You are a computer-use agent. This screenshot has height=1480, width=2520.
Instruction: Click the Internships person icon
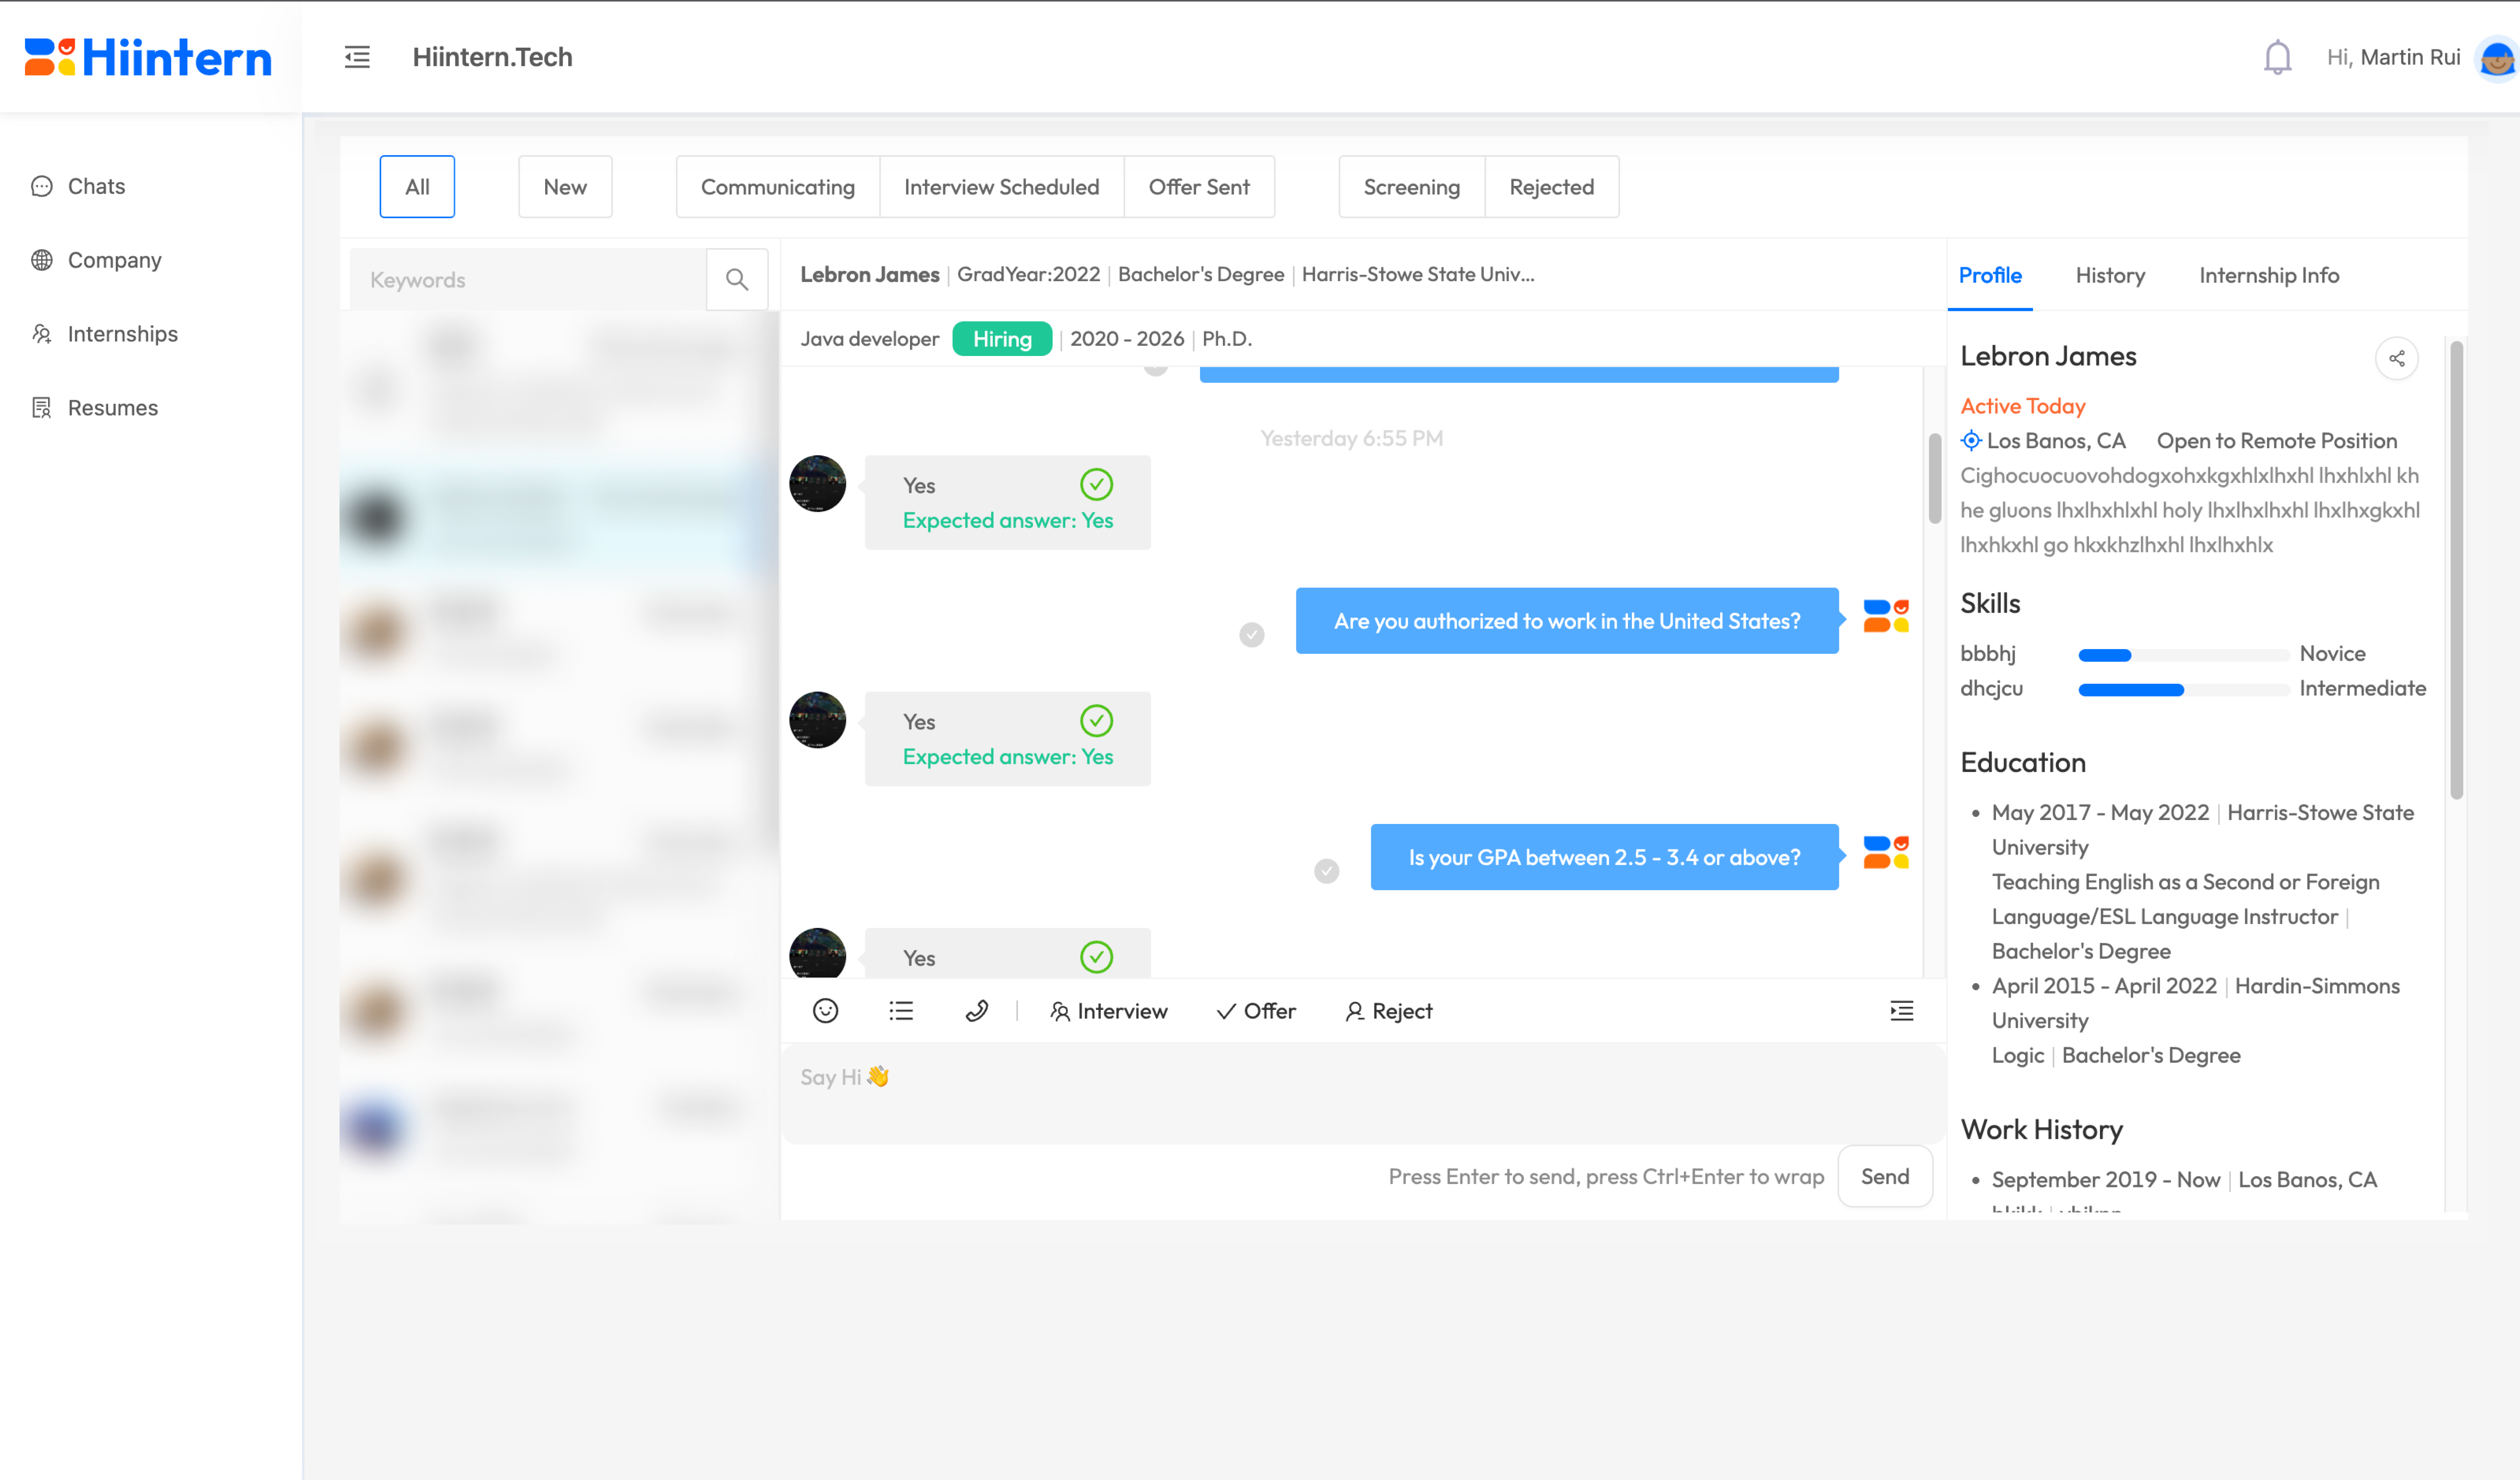click(x=41, y=334)
